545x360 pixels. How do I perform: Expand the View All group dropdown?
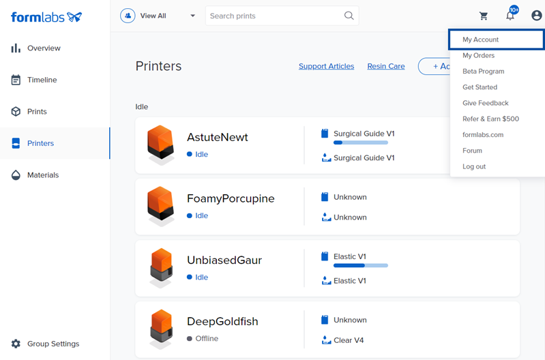coord(192,16)
